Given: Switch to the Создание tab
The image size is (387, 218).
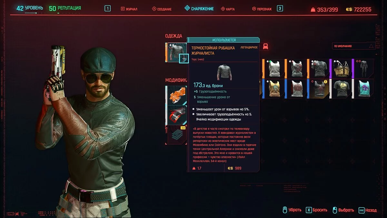Looking at the screenshot, I should click(x=162, y=9).
